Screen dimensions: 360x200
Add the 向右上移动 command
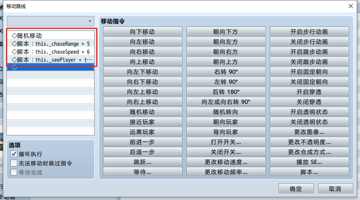pos(143,102)
